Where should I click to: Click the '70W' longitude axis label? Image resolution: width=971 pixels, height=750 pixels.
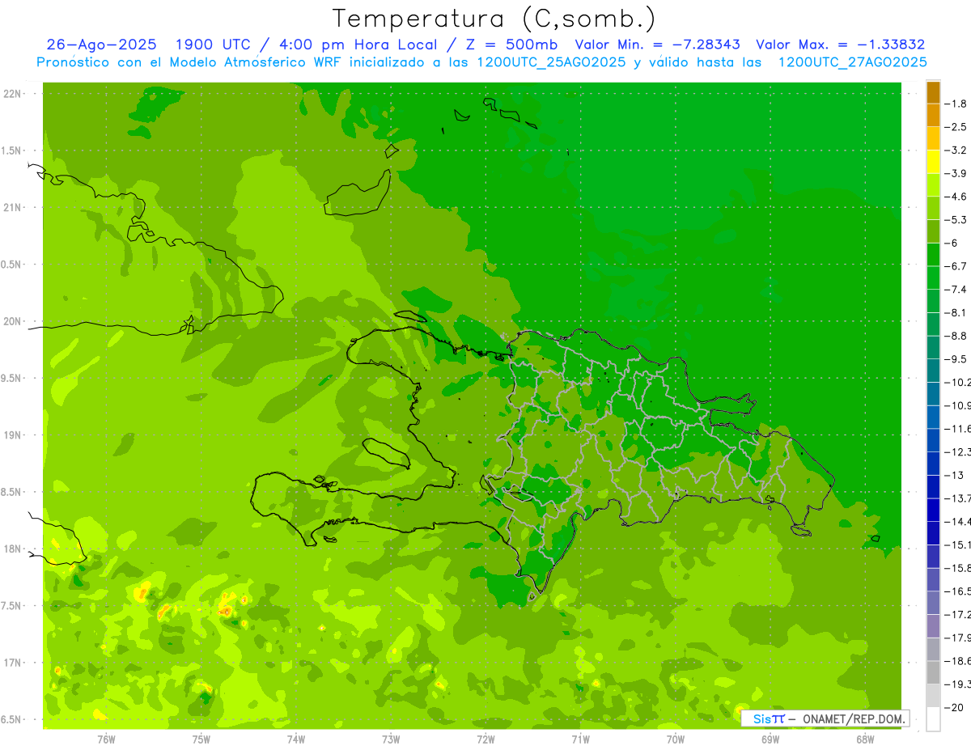(x=676, y=739)
